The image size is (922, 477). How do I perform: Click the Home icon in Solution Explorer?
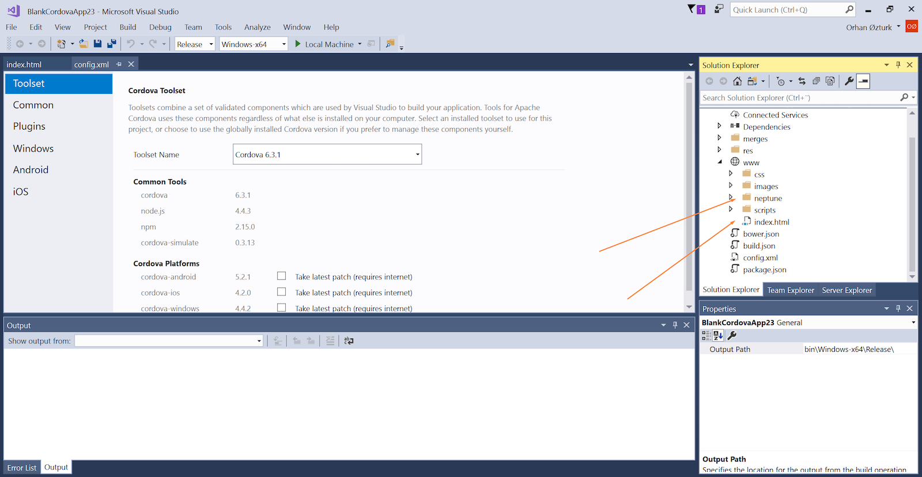pos(737,81)
